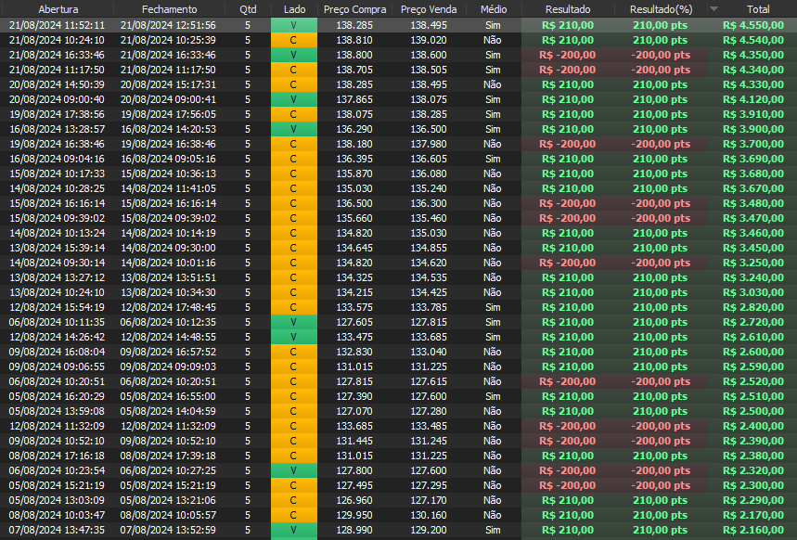Viewport: 797px width, 540px height.
Task: Click the Lado column header
Action: tap(293, 9)
